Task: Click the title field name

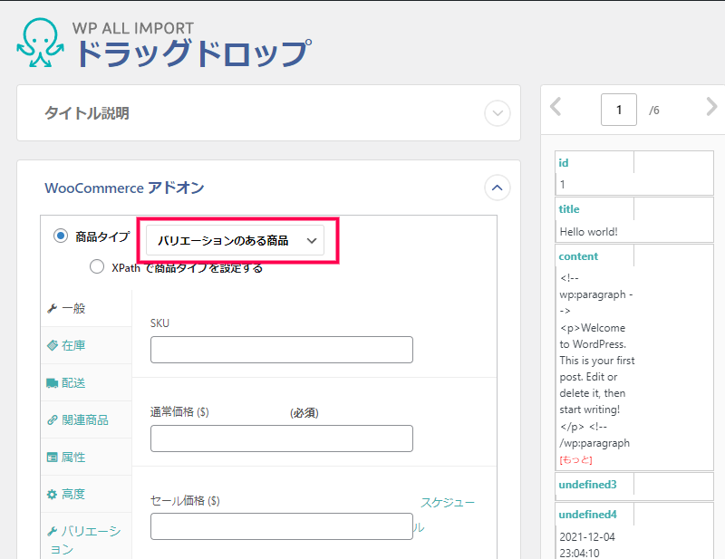Action: (x=569, y=209)
